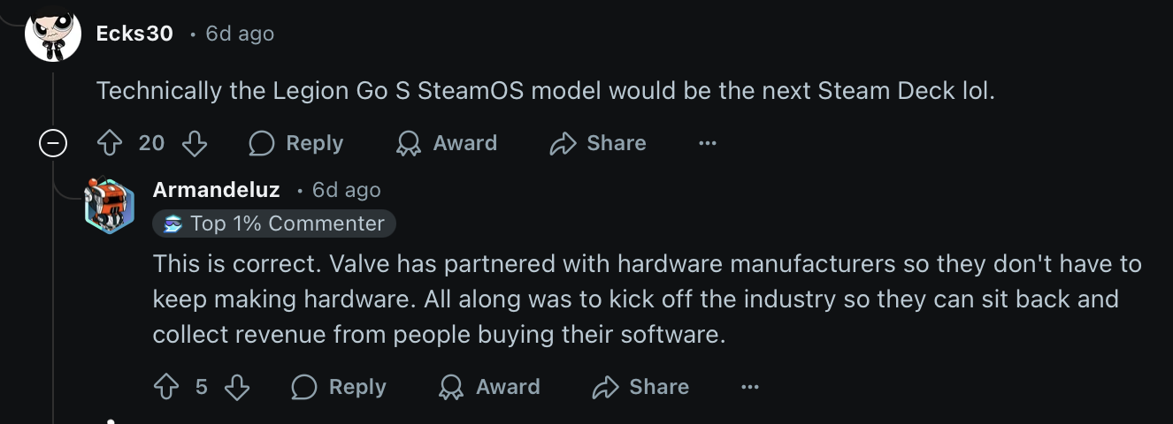This screenshot has height=424, width=1173.
Task: Open the 6d ago timestamp on Ecks30's comment
Action: [240, 34]
